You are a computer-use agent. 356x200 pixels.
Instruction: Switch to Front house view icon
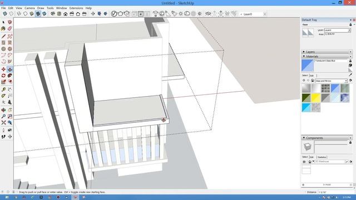(x=66, y=14)
